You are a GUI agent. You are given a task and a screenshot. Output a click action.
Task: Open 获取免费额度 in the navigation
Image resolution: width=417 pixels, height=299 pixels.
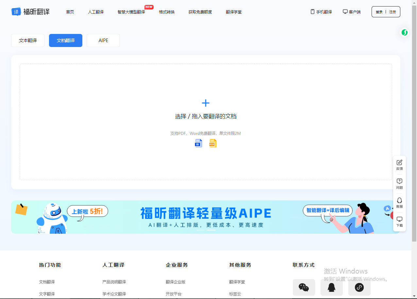200,12
